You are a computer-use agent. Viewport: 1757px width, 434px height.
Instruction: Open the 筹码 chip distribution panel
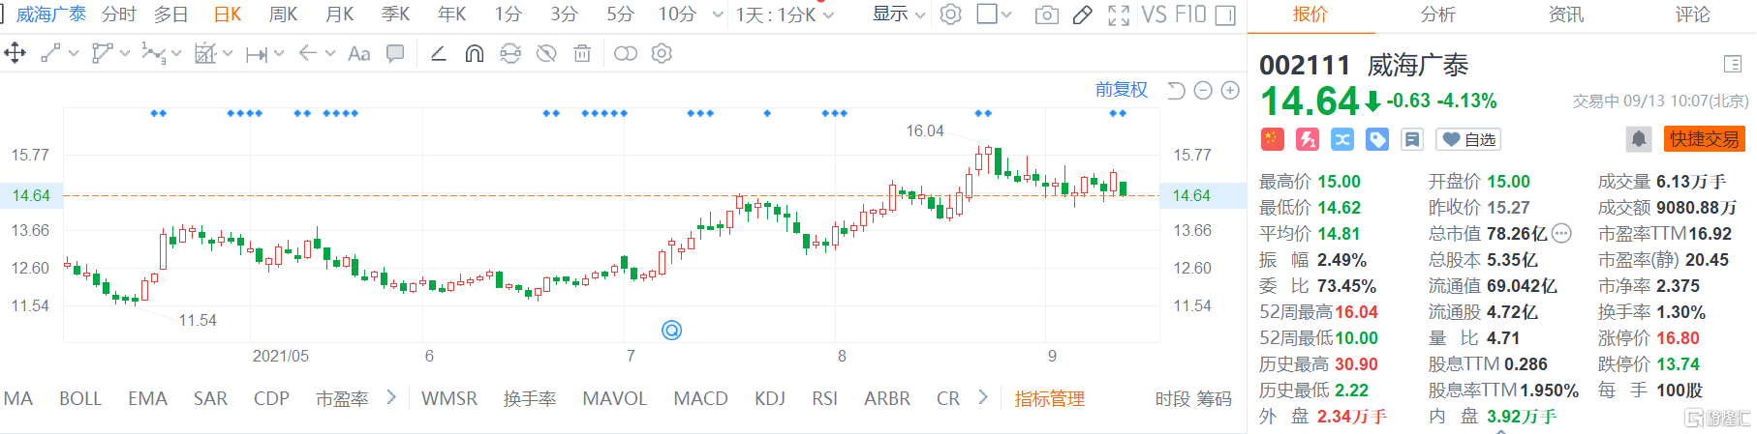[x=1214, y=398]
